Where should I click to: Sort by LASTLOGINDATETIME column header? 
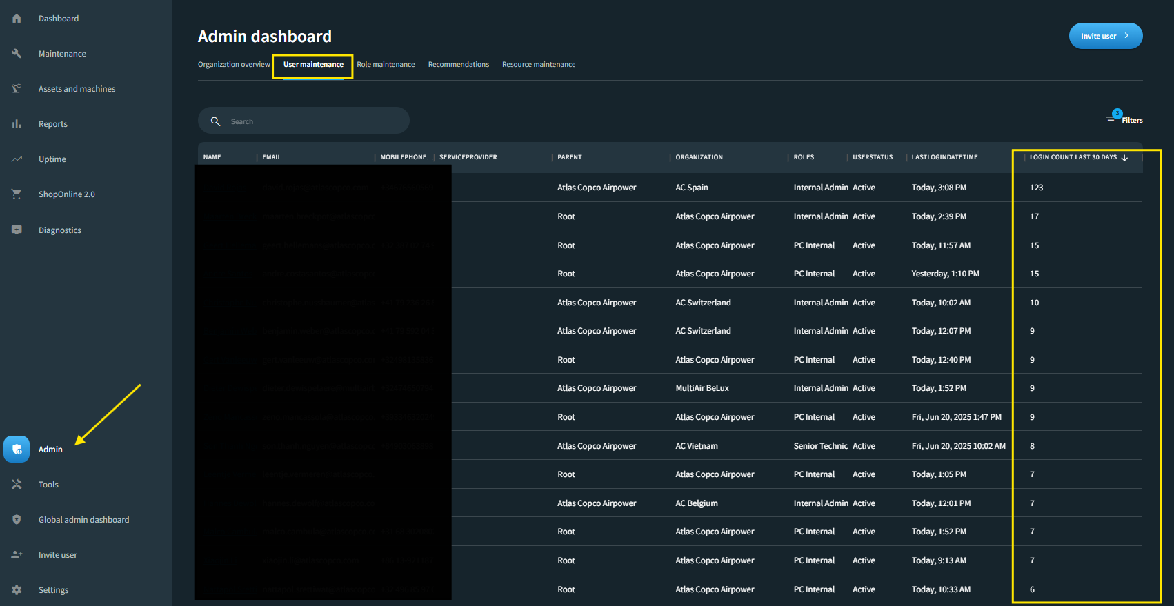(x=944, y=157)
